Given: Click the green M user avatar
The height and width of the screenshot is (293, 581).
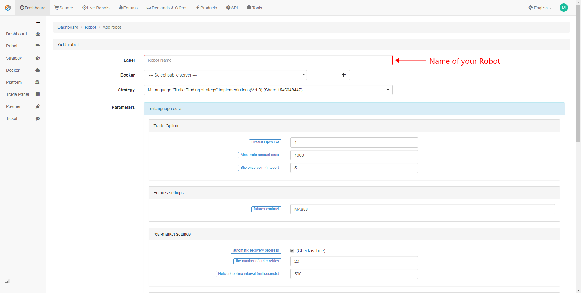Looking at the screenshot, I should pyautogui.click(x=563, y=8).
